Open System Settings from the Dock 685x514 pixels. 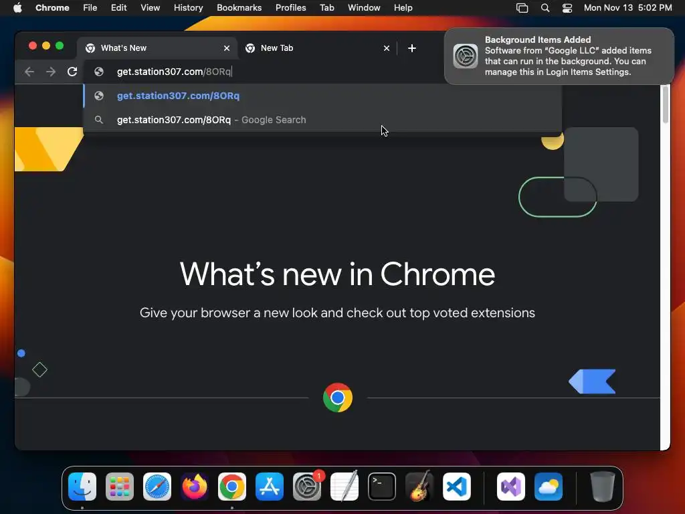[x=307, y=487]
